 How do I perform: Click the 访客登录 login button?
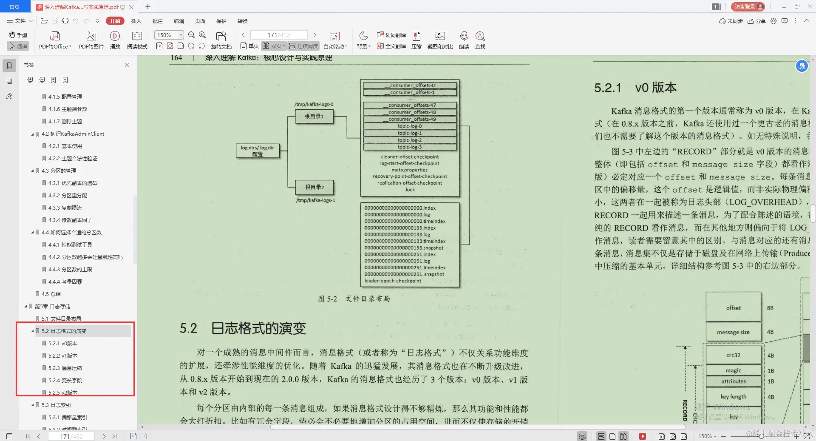click(747, 7)
